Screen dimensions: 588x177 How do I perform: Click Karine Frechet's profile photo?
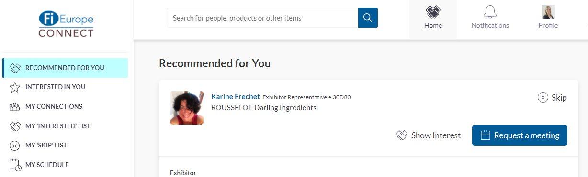[x=187, y=108]
